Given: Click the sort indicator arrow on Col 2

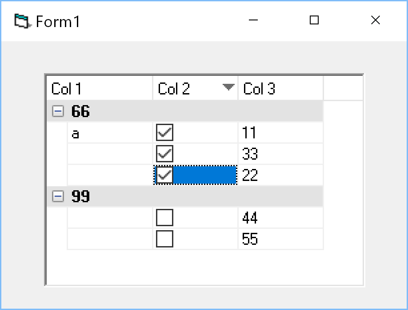Looking at the screenshot, I should pyautogui.click(x=229, y=87).
